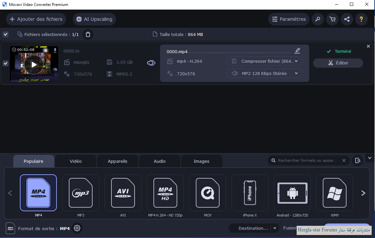
Task: Open Paramètres menu
Action: click(x=289, y=19)
